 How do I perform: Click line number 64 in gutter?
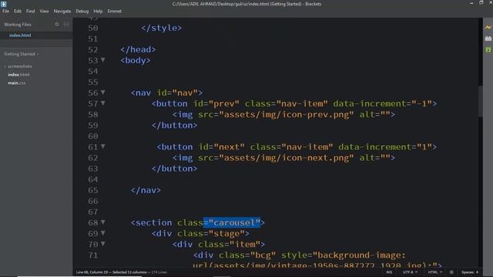93,179
